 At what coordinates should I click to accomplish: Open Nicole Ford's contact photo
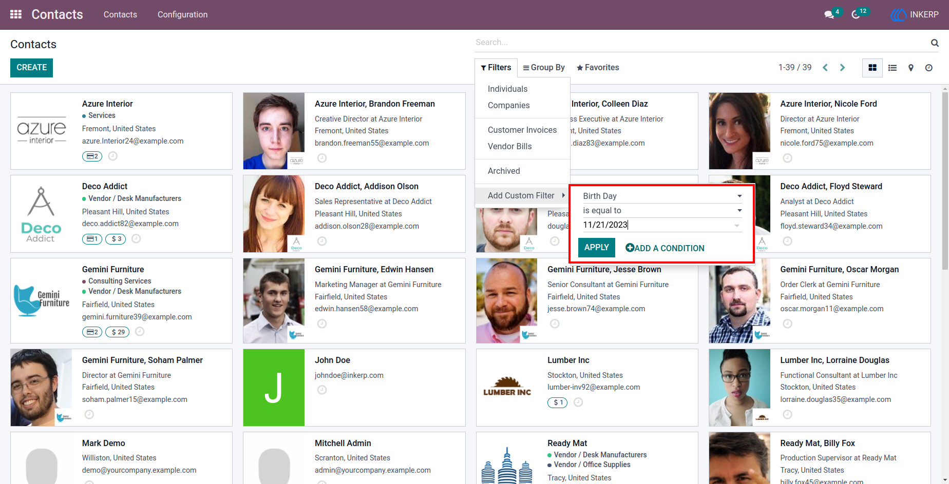pos(739,131)
